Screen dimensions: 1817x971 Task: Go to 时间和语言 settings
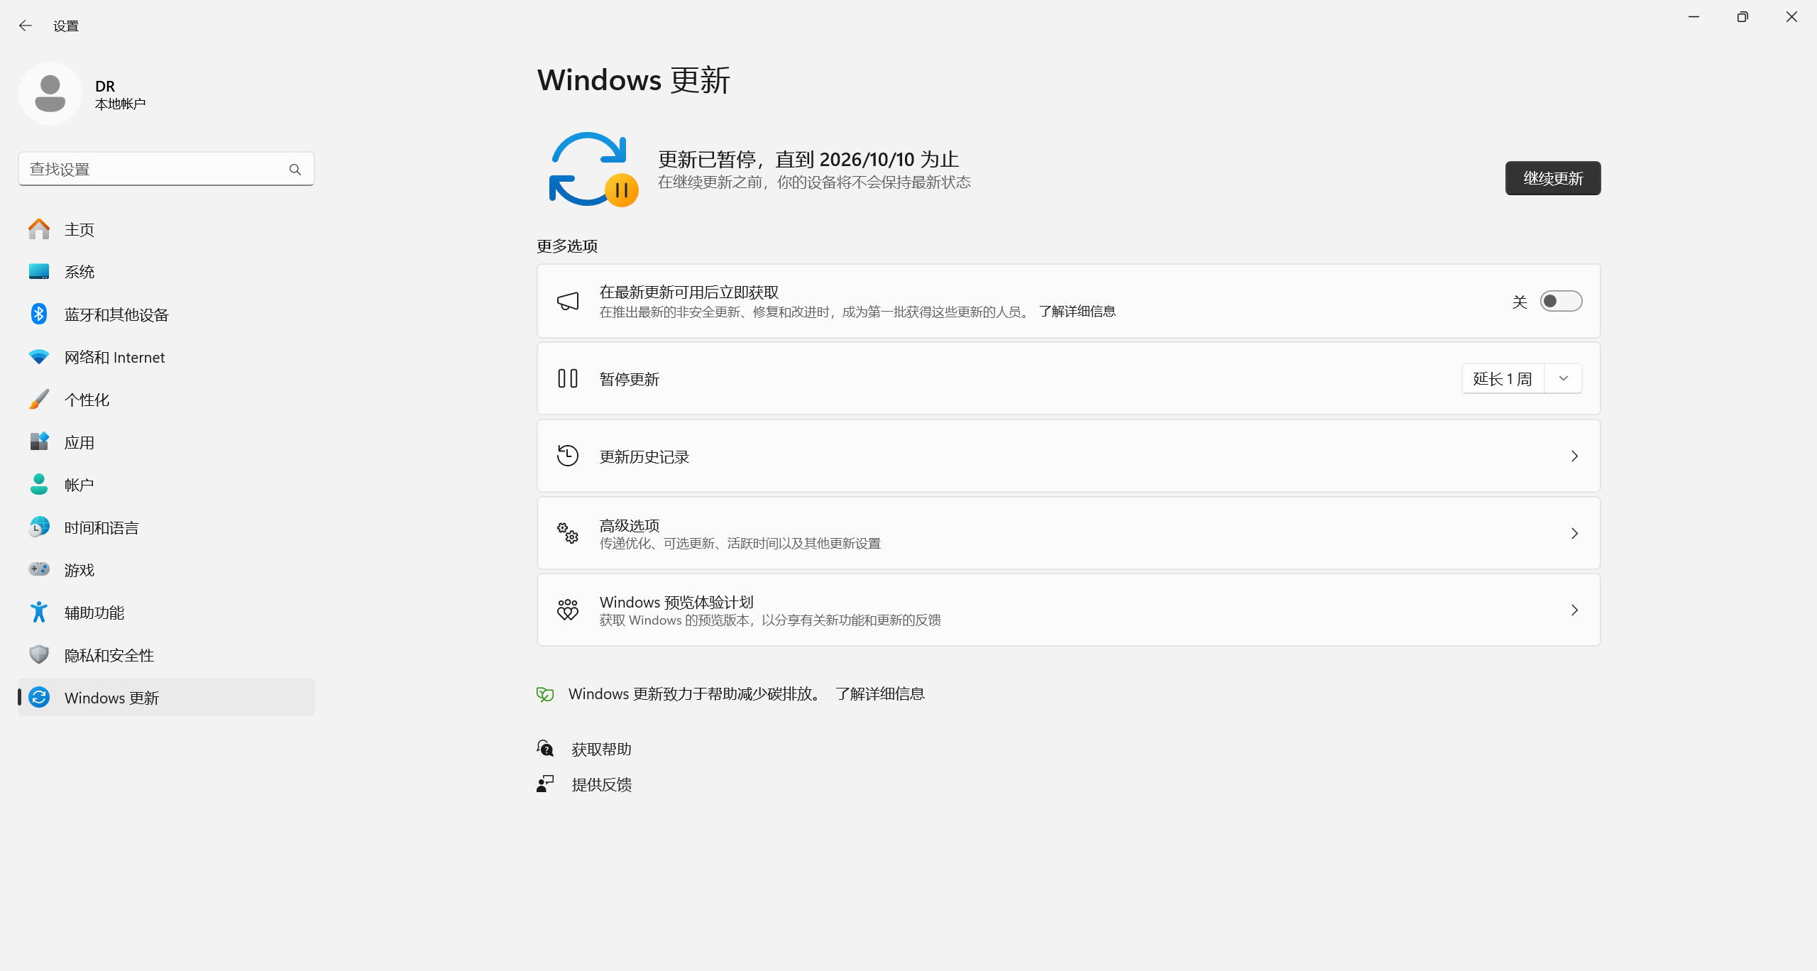[x=166, y=527]
